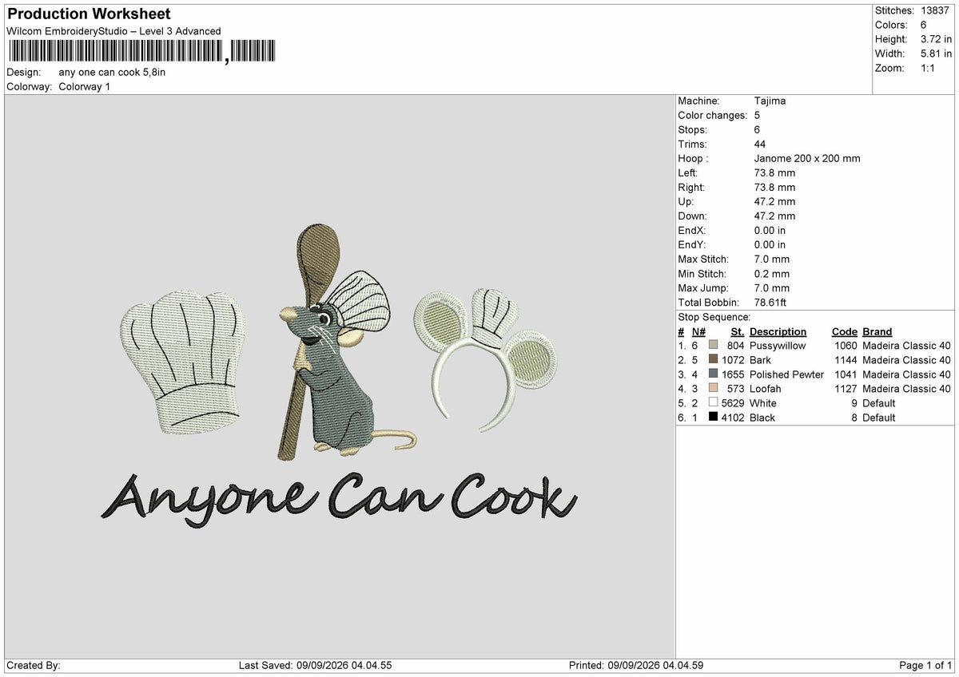Click the Up value 47.2 mm
Image resolution: width=959 pixels, height=677 pixels.
[x=774, y=201]
